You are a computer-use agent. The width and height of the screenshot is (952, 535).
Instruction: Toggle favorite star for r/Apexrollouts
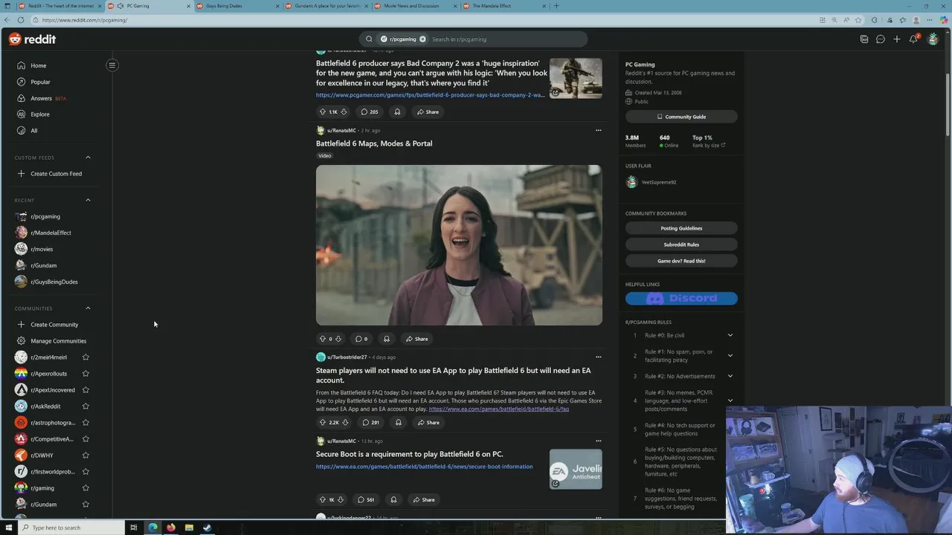coord(86,374)
